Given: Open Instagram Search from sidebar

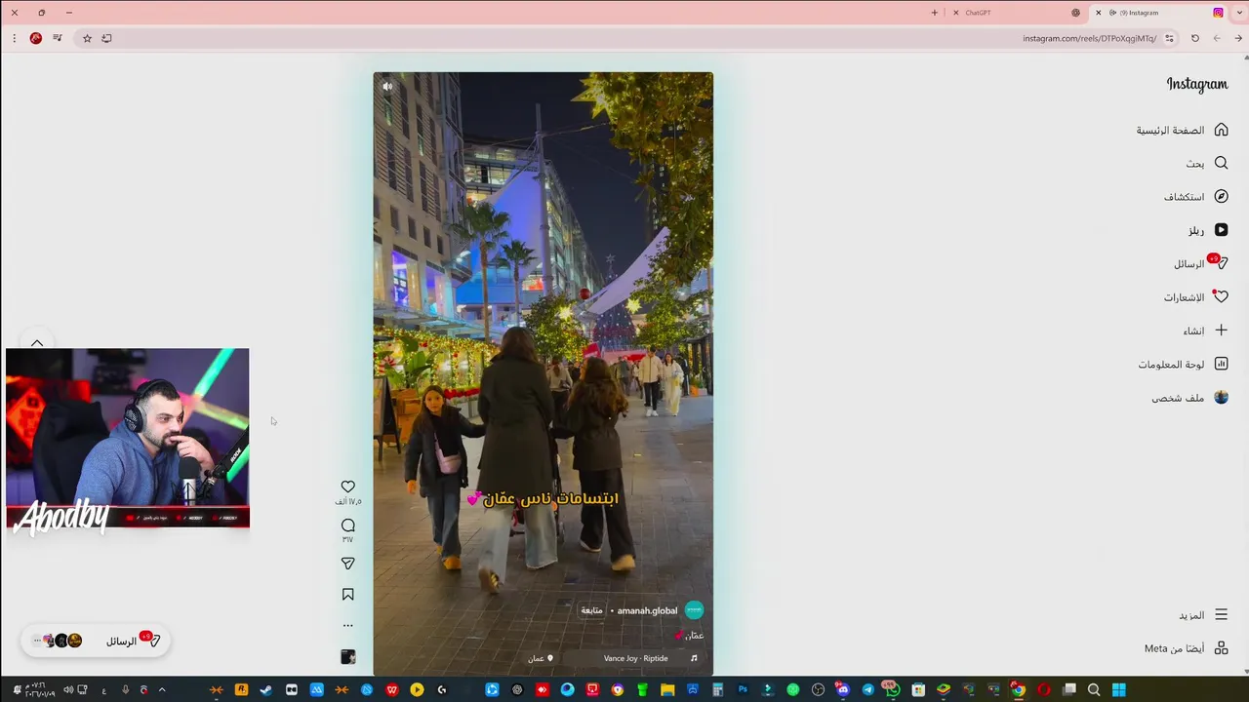Looking at the screenshot, I should coord(1207,163).
